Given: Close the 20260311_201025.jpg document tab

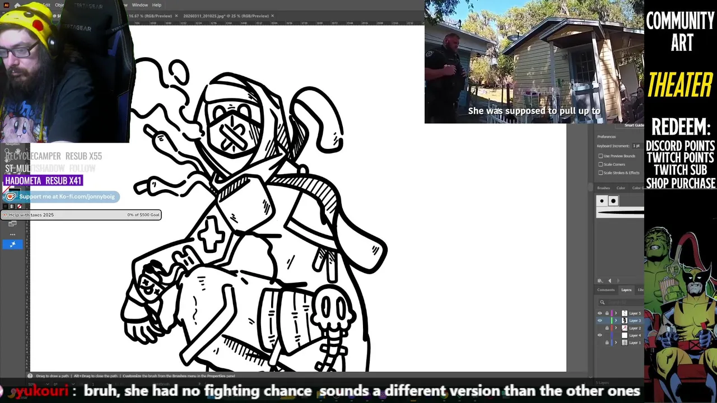Looking at the screenshot, I should tap(273, 16).
